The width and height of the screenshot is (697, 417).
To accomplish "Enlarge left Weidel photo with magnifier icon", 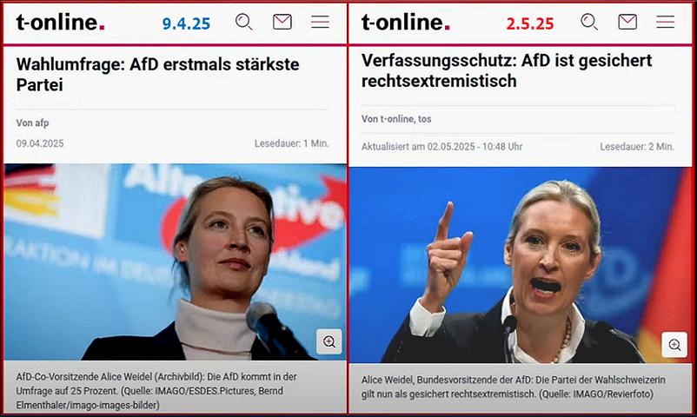I will (x=329, y=341).
